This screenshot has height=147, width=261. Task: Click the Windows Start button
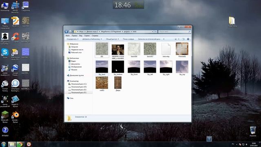(4, 144)
